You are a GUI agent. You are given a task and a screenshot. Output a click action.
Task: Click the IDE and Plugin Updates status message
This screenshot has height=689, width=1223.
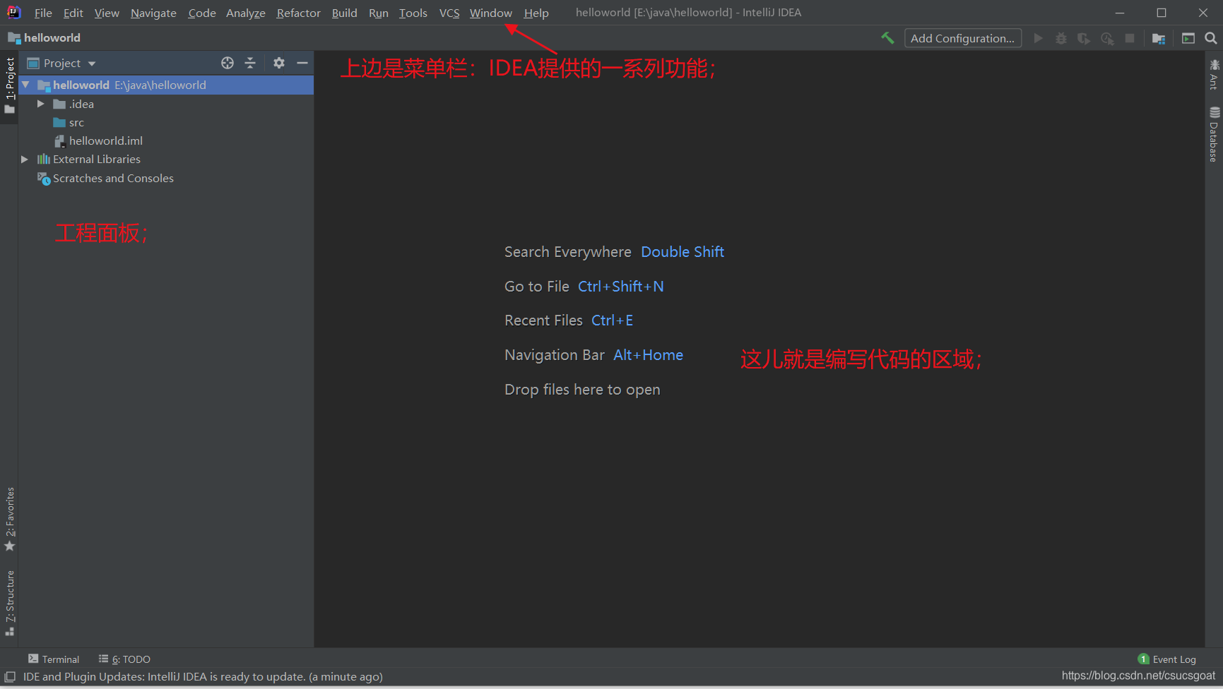tap(203, 676)
